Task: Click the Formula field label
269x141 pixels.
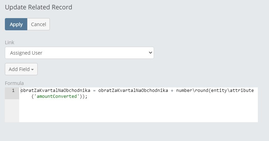Action: click(x=14, y=83)
